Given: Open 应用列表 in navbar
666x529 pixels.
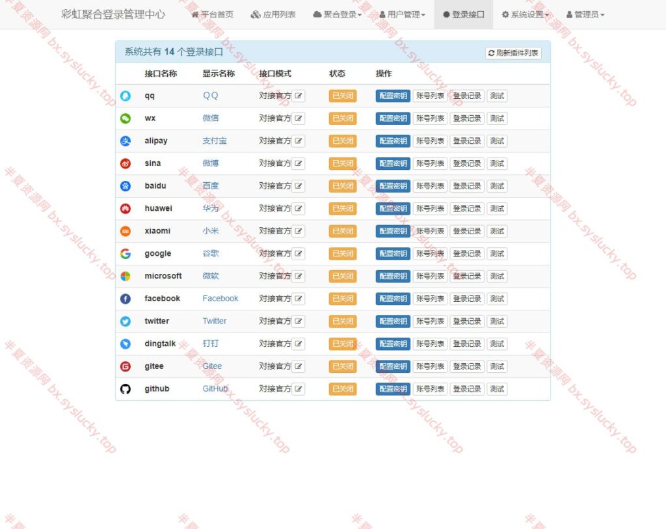Looking at the screenshot, I should click(x=273, y=14).
